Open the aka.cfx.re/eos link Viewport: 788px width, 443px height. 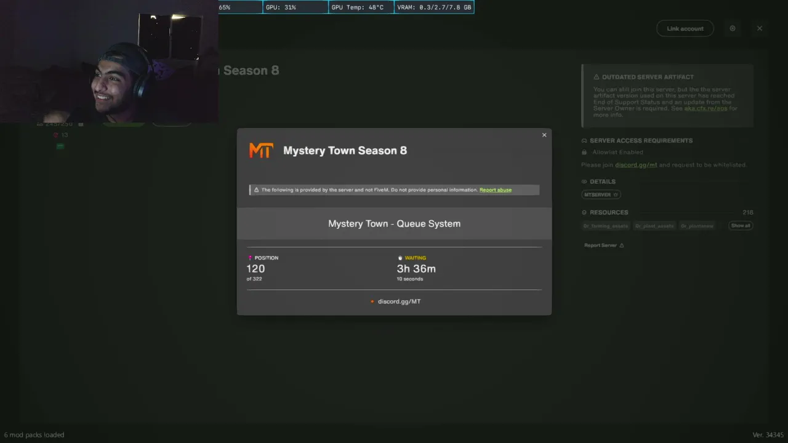pyautogui.click(x=707, y=108)
